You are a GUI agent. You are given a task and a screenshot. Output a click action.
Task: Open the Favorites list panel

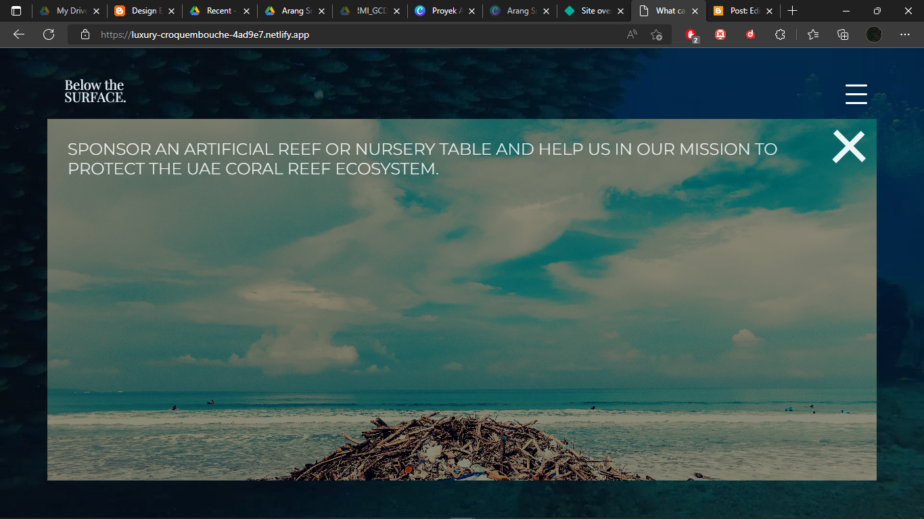(813, 34)
